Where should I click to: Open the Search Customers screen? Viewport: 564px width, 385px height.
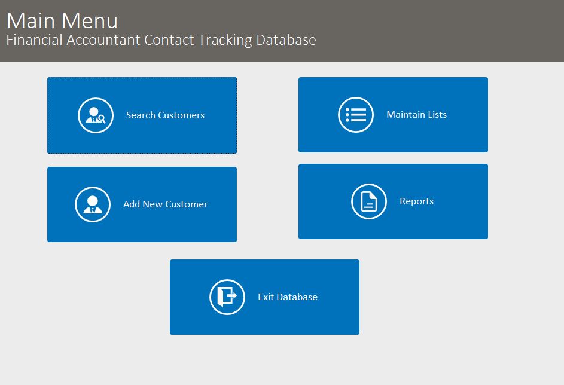pyautogui.click(x=142, y=115)
